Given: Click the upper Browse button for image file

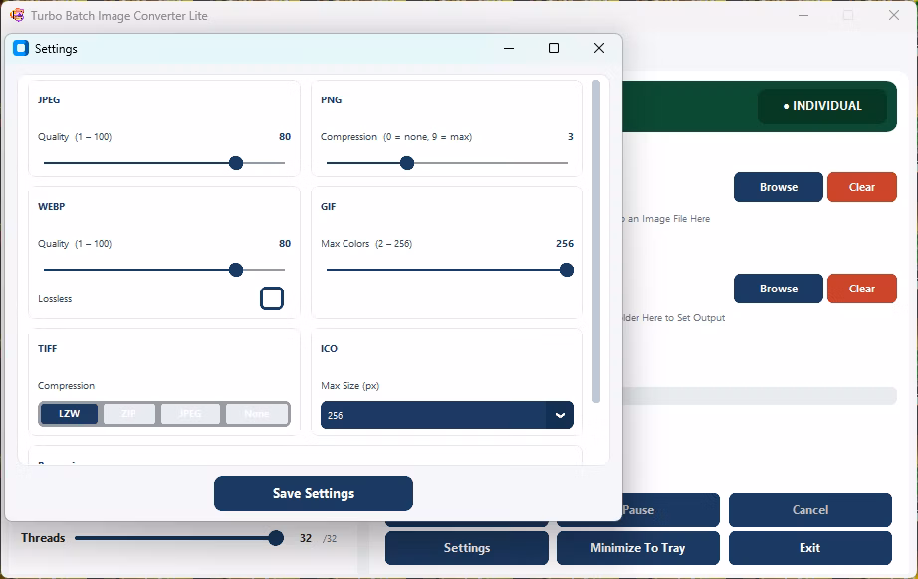Looking at the screenshot, I should [x=778, y=187].
